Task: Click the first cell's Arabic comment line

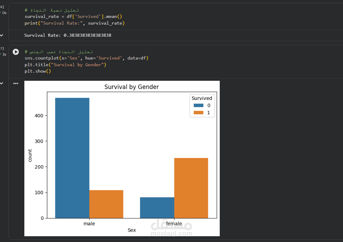Action: coord(52,10)
